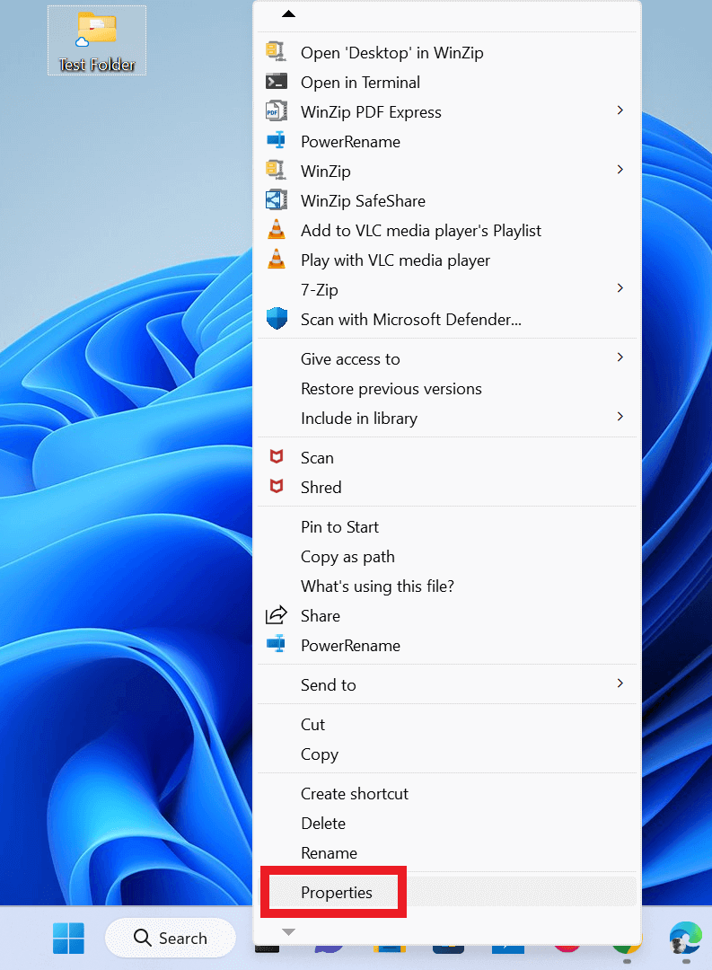The height and width of the screenshot is (970, 712).
Task: Click the Edge icon on taskbar
Action: [x=685, y=938]
